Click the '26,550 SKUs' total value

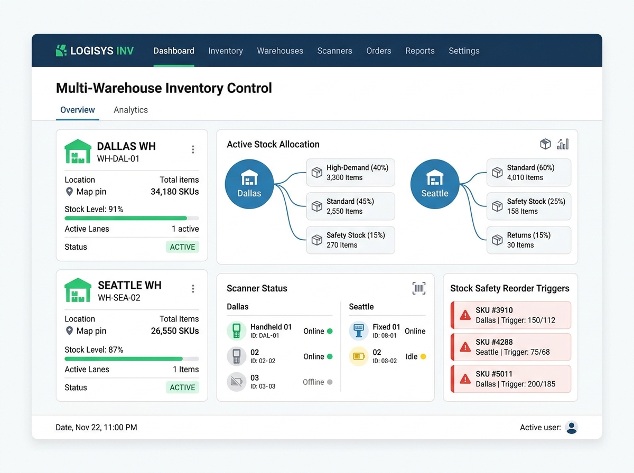point(175,331)
